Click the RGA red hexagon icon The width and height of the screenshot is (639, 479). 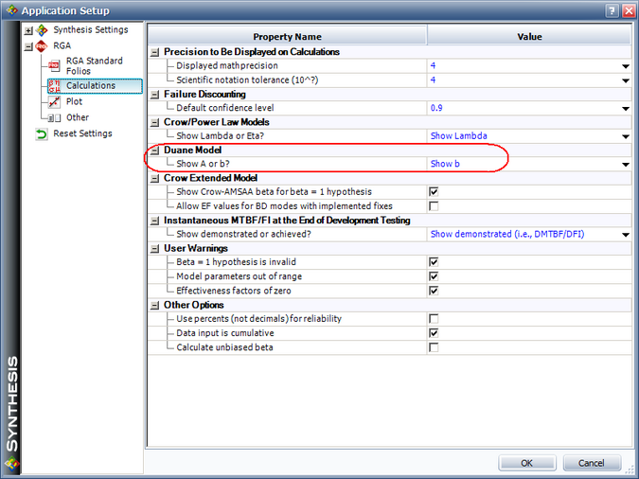click(42, 46)
